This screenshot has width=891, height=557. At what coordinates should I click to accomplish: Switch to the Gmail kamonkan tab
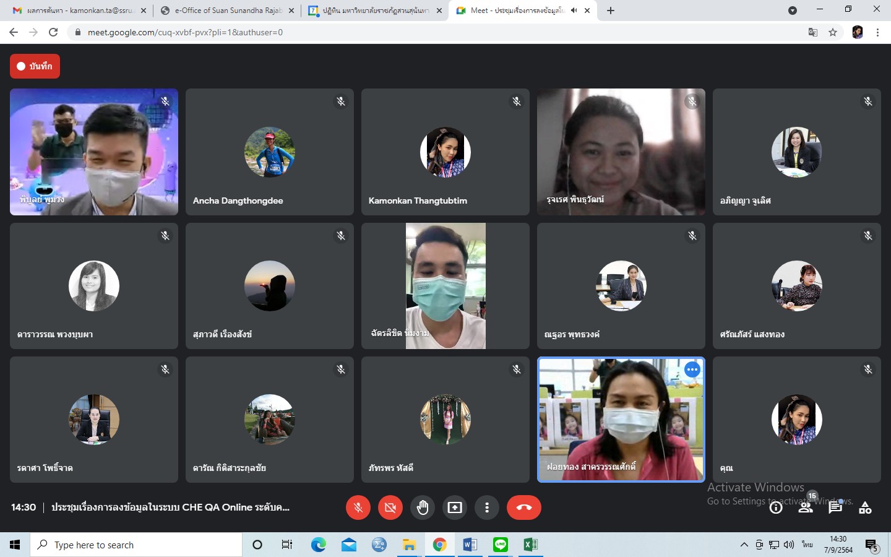click(x=79, y=11)
